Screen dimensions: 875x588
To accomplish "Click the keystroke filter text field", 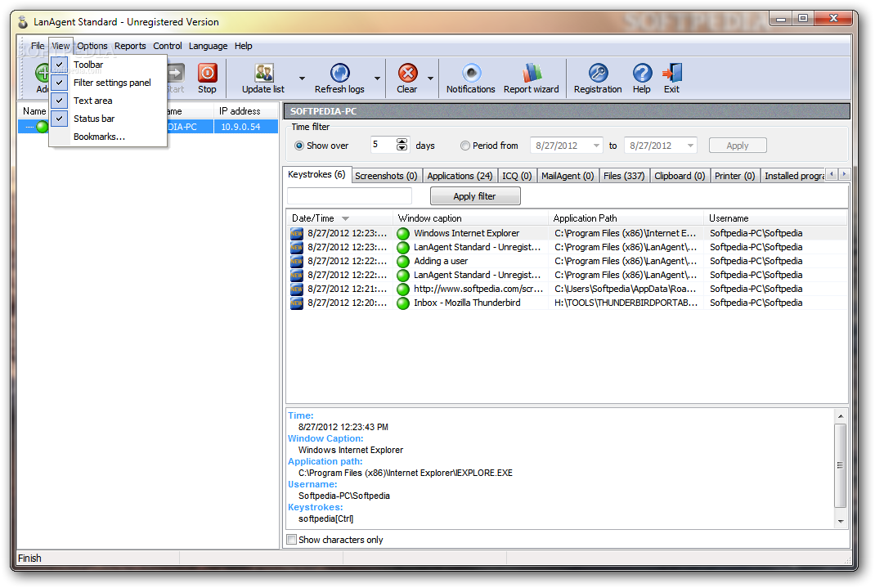I will pyautogui.click(x=349, y=195).
